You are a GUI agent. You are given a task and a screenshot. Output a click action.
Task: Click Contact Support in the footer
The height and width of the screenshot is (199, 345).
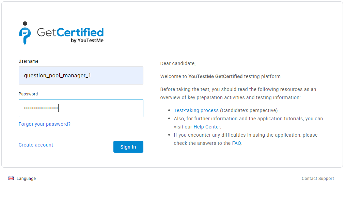[x=318, y=179]
